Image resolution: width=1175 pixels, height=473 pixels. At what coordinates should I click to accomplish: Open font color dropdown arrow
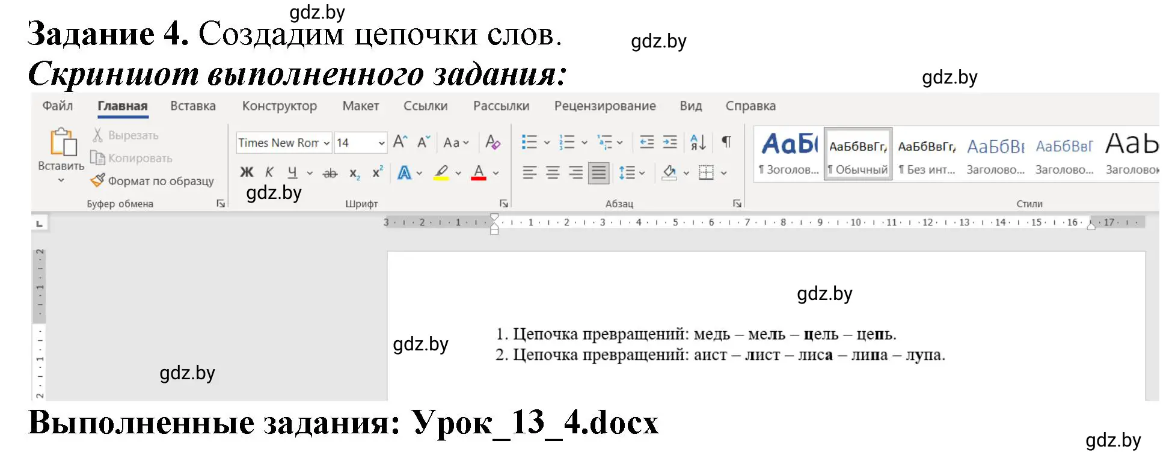coord(496,173)
